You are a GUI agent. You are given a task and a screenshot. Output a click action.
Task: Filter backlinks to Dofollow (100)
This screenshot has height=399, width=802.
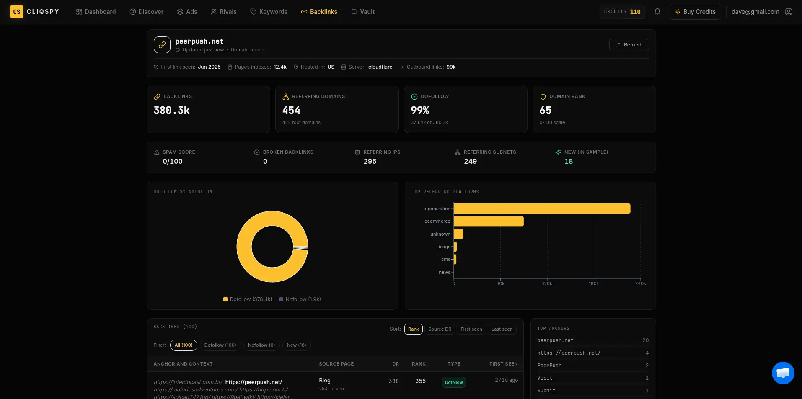click(x=220, y=345)
